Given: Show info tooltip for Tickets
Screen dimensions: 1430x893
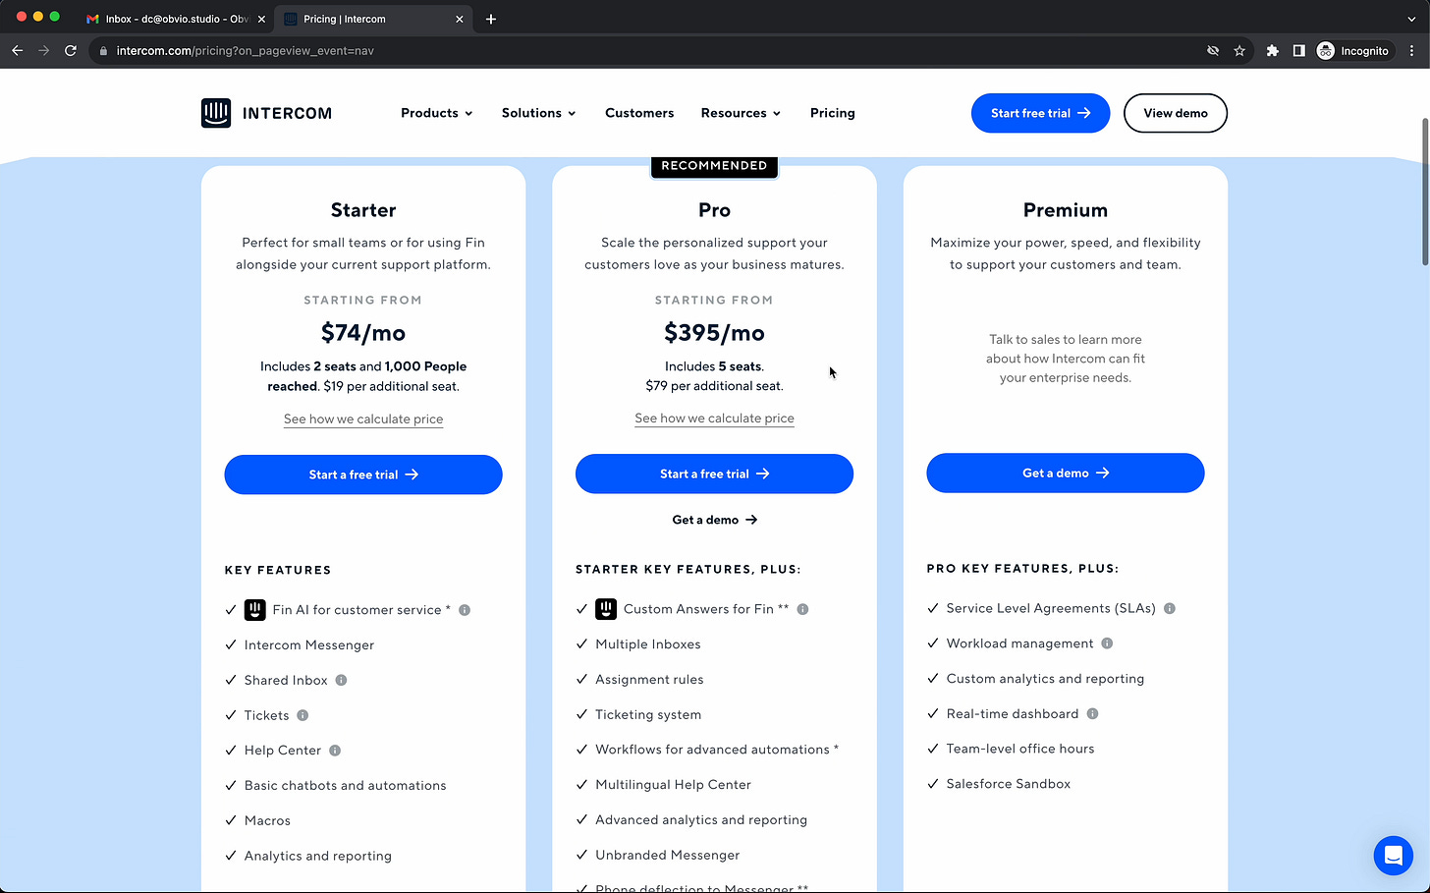Looking at the screenshot, I should (302, 715).
